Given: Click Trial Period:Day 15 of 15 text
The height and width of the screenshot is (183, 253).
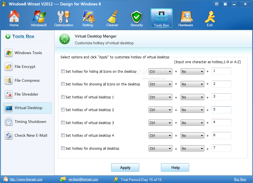Looking at the screenshot, I should point(141,180).
